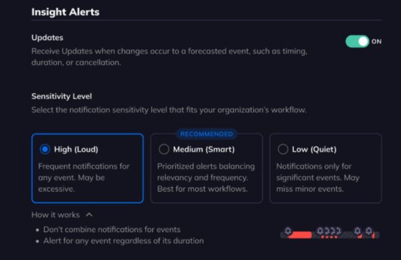Click the rightmost bell icon on timeline

pos(369,231)
